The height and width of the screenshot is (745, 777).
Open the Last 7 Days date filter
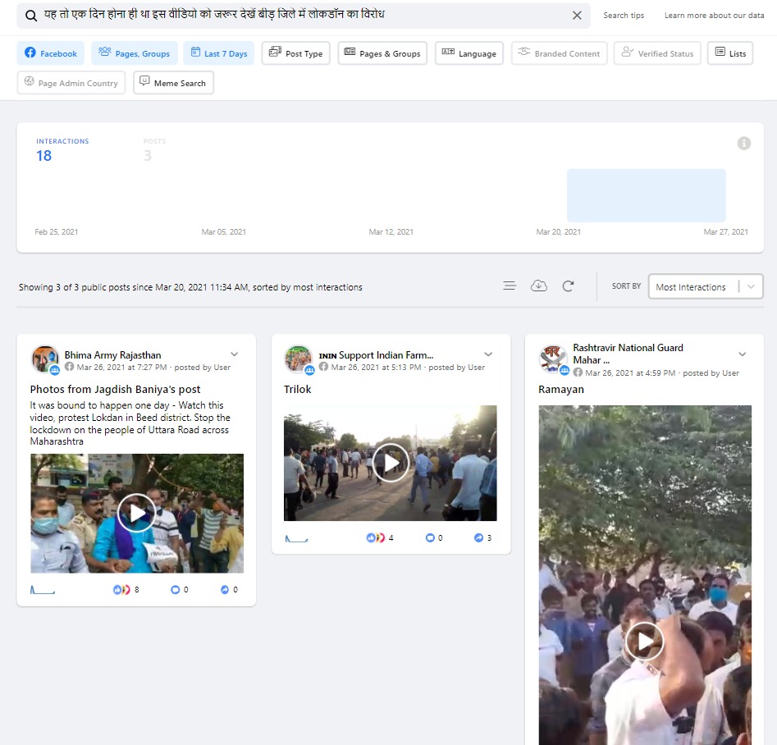pos(218,53)
